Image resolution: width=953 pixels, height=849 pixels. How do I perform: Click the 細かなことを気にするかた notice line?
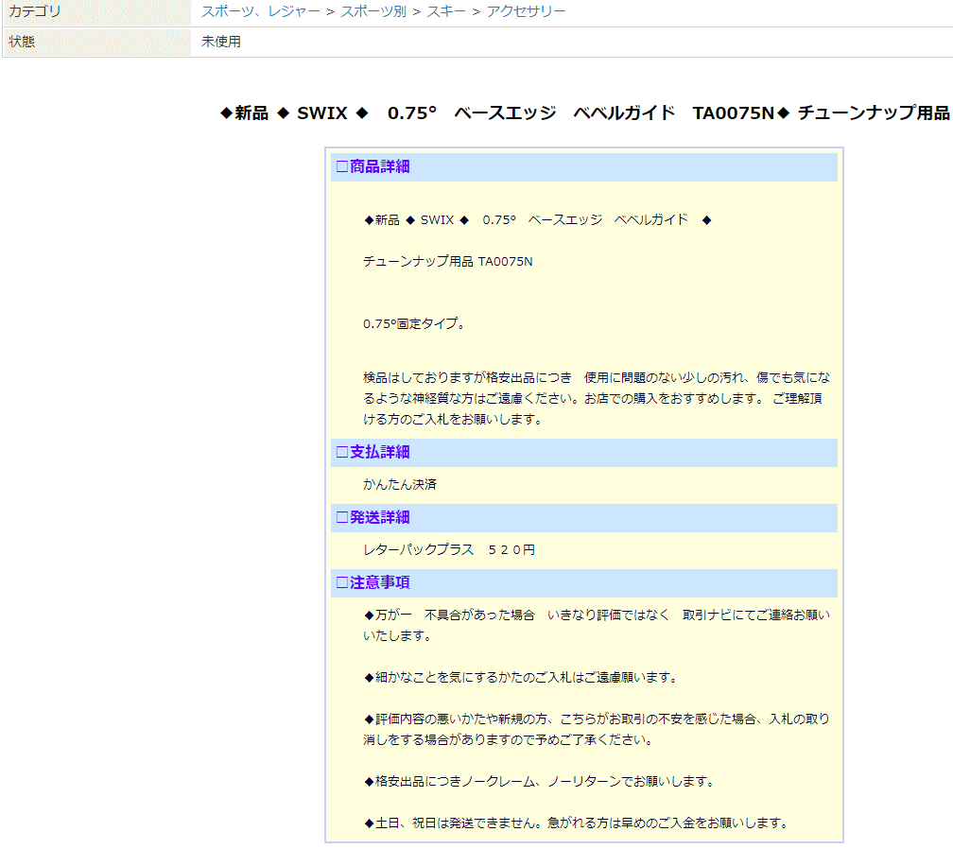522,677
